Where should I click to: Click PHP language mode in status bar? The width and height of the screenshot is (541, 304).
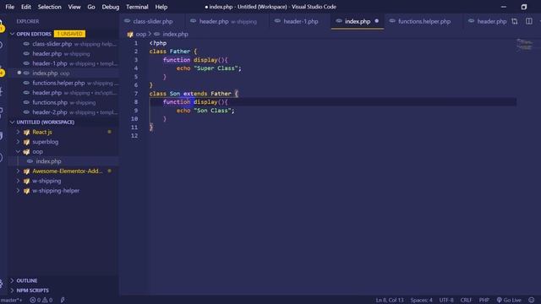(484, 300)
